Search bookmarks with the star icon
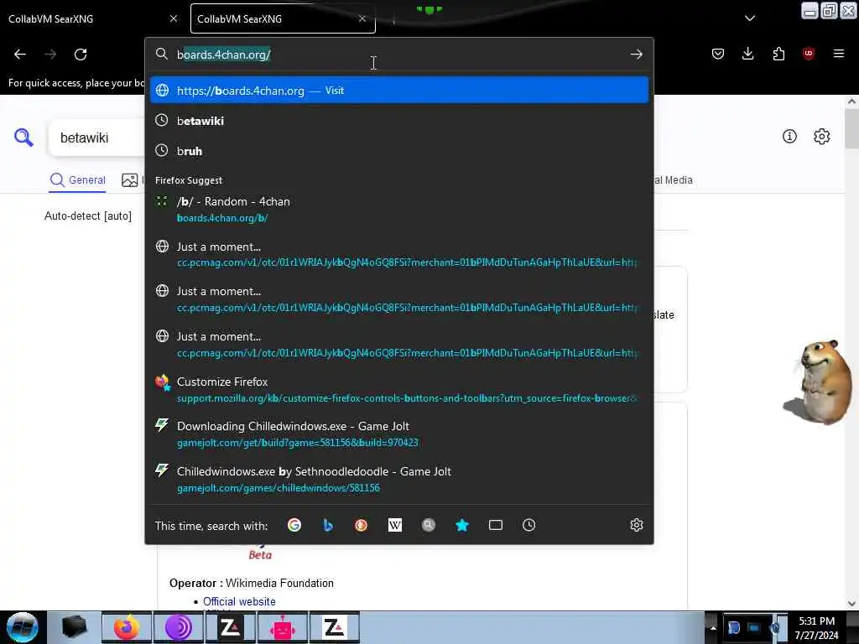The image size is (859, 644). click(462, 525)
